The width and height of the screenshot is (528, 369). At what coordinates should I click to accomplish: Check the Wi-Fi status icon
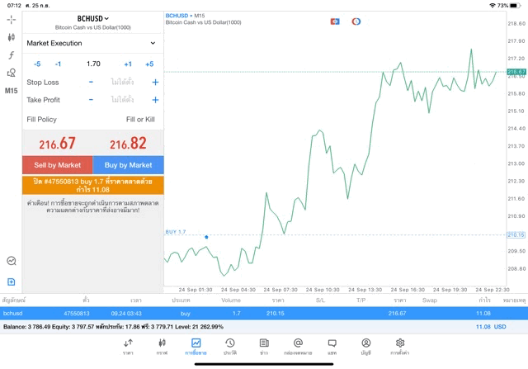pyautogui.click(x=493, y=6)
